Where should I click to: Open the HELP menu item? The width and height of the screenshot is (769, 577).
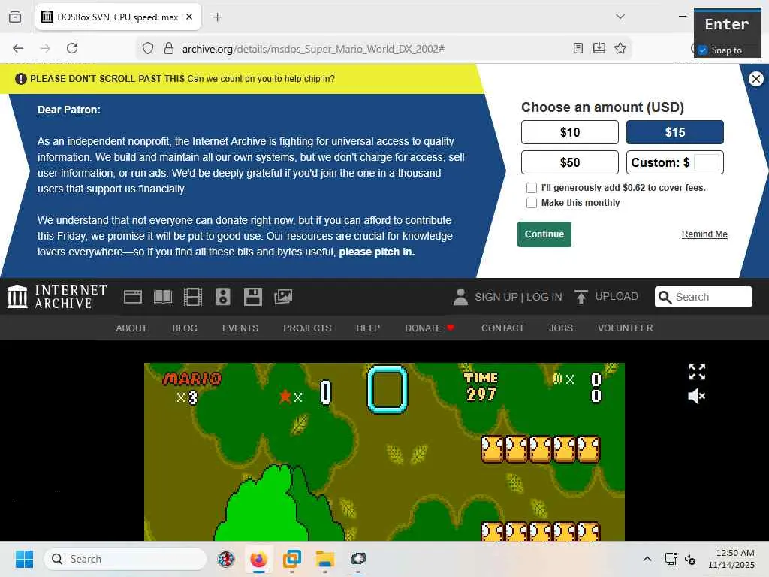click(368, 328)
